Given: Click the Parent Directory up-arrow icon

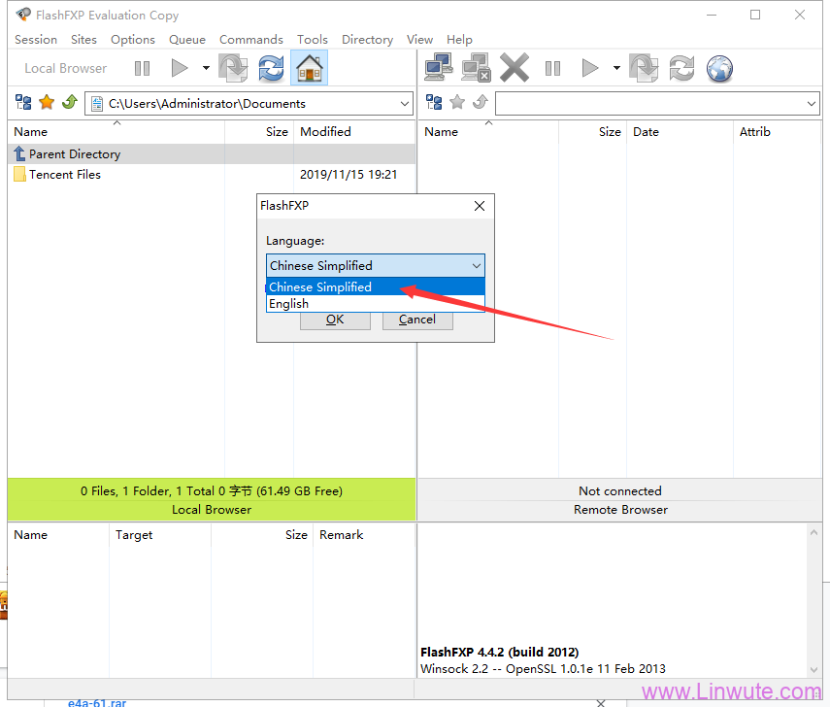Looking at the screenshot, I should [19, 153].
